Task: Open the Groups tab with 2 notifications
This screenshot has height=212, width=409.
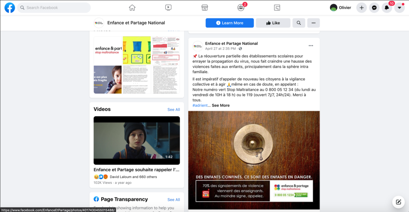Action: coord(241,8)
